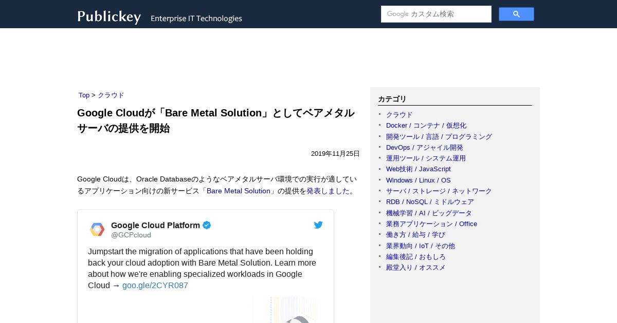The image size is (617, 323).
Task: Select クラウド in category sidebar
Action: coord(400,115)
